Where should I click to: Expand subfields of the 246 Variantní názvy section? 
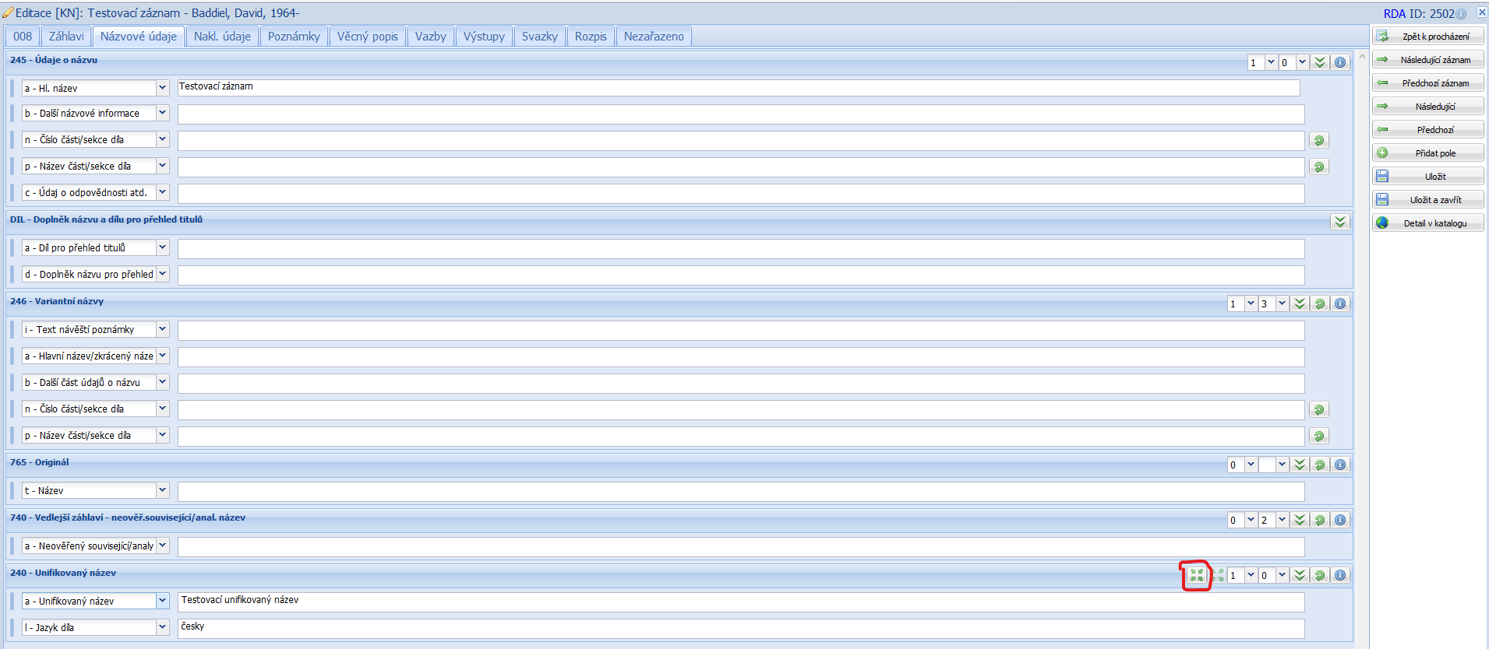click(1300, 304)
